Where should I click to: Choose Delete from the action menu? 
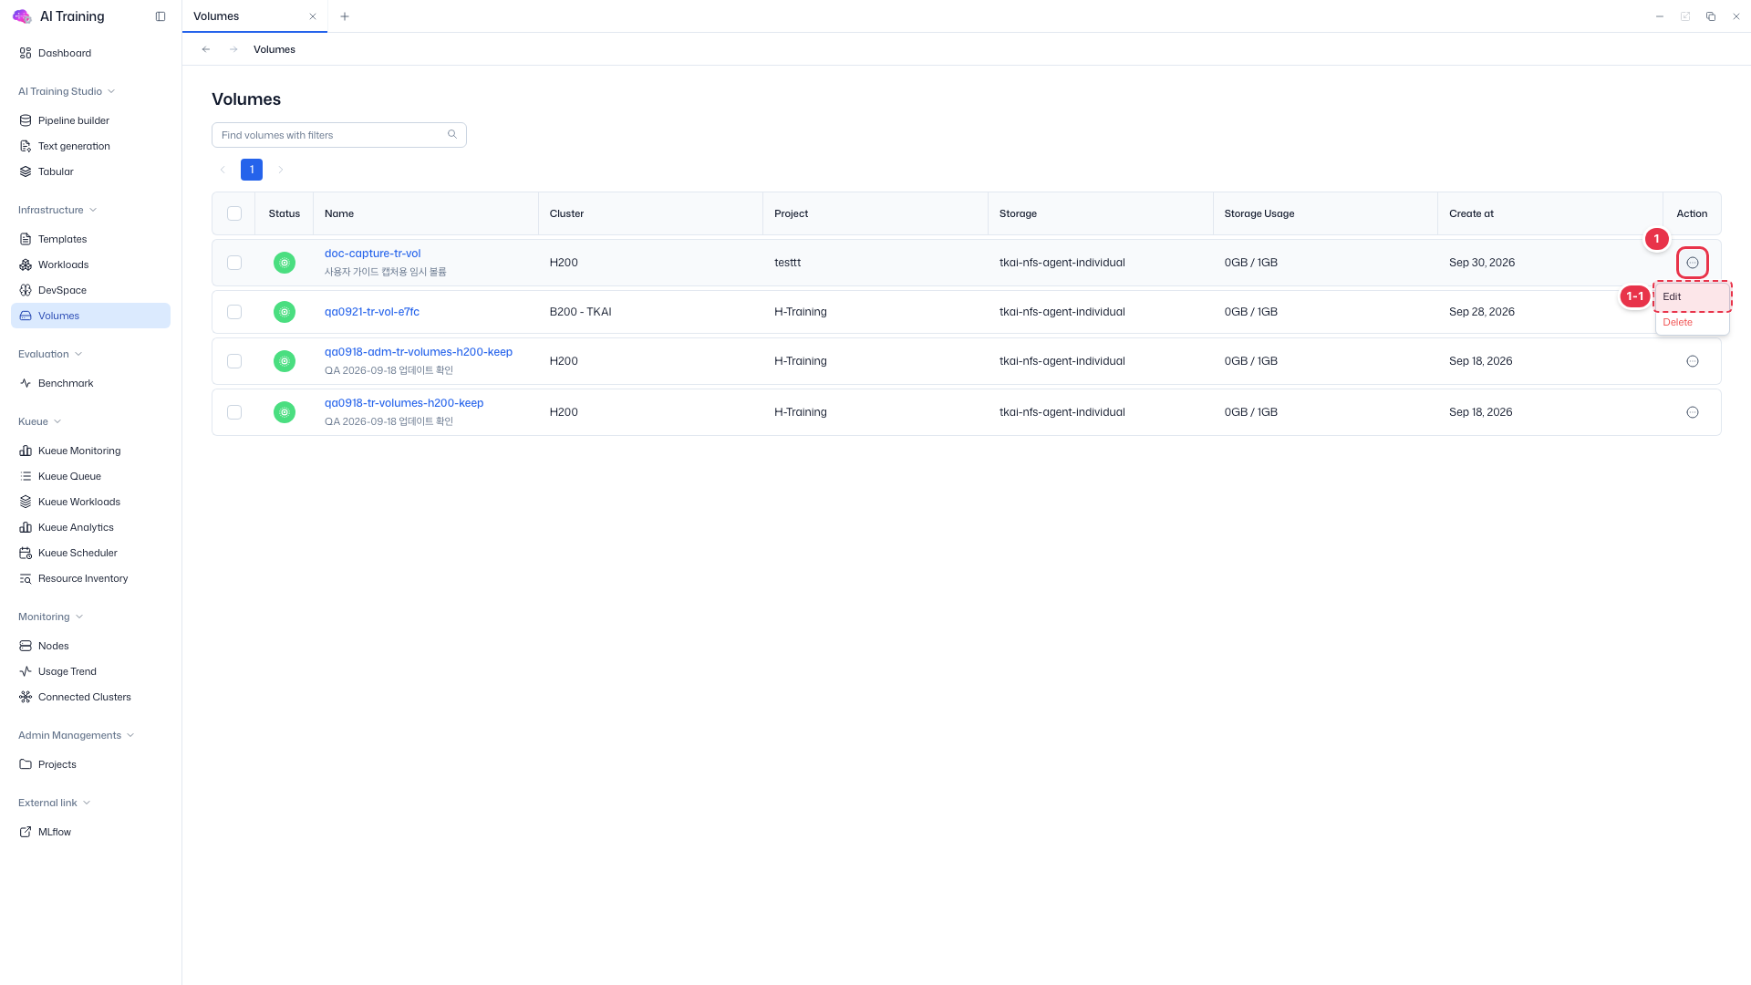point(1693,322)
